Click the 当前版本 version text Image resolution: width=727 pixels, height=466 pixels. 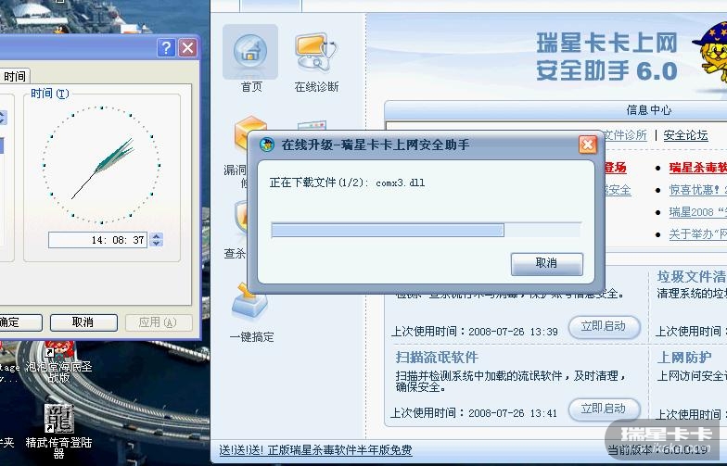pos(657,449)
